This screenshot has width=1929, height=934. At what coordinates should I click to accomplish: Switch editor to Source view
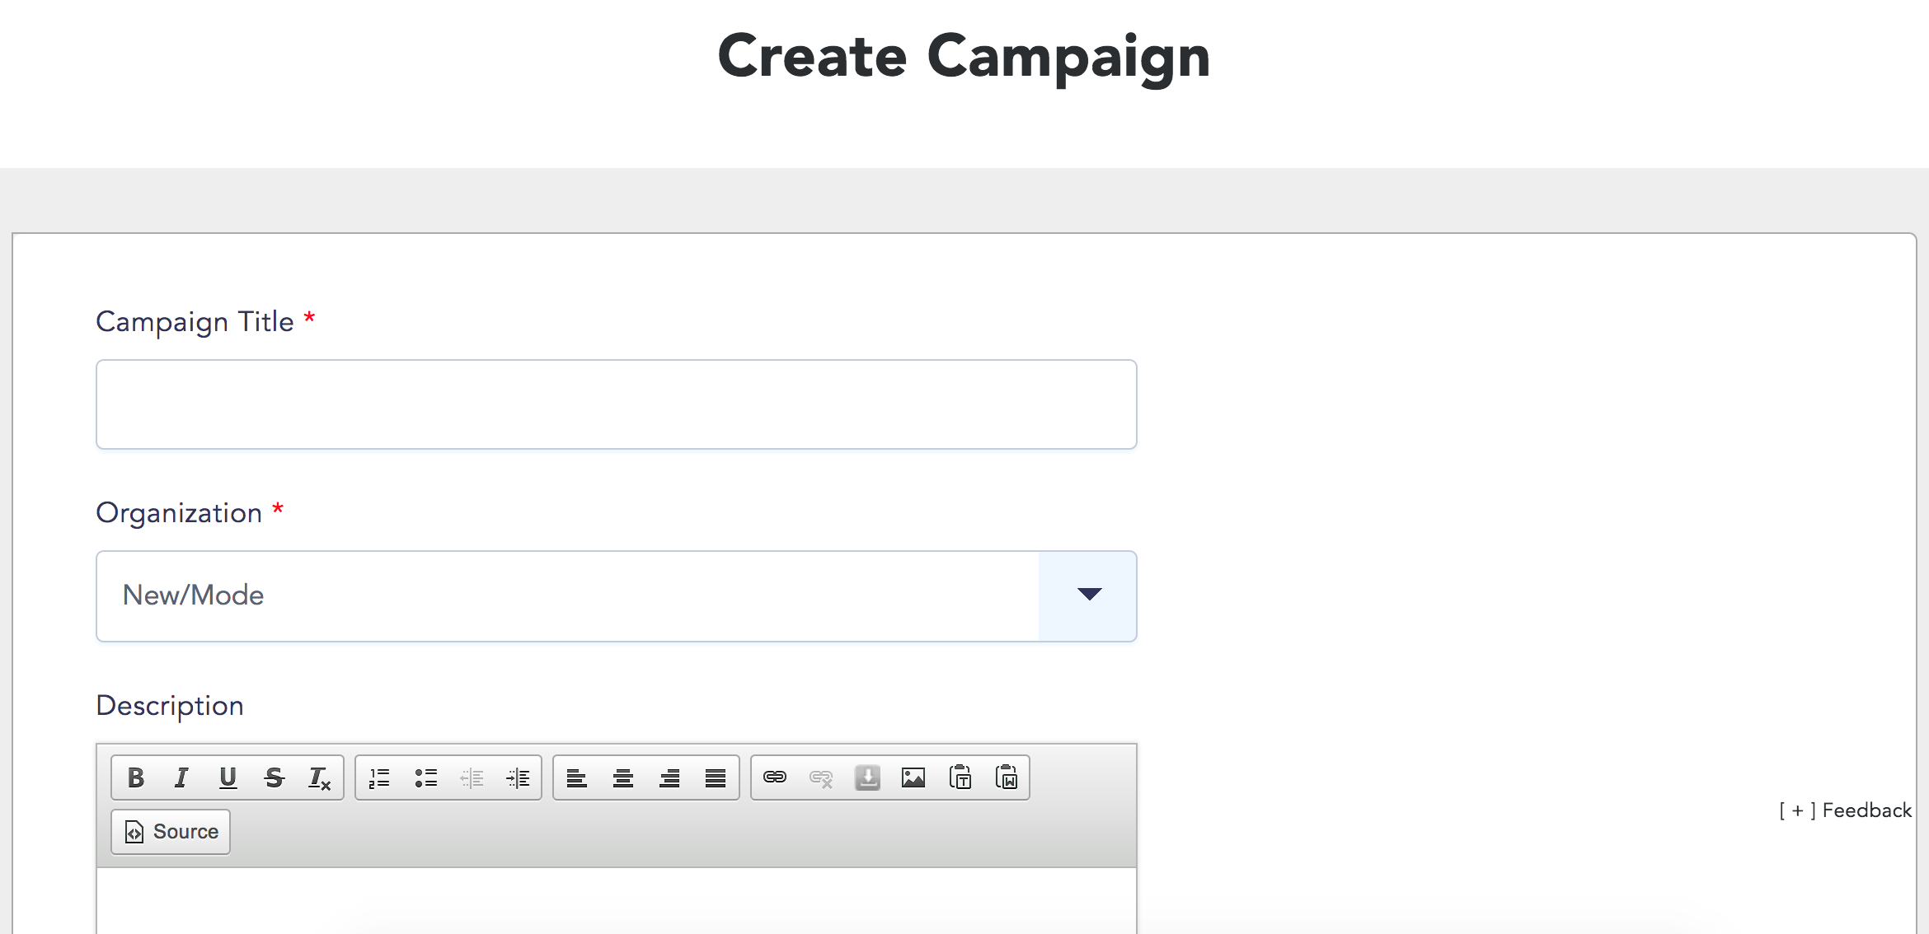click(x=171, y=832)
